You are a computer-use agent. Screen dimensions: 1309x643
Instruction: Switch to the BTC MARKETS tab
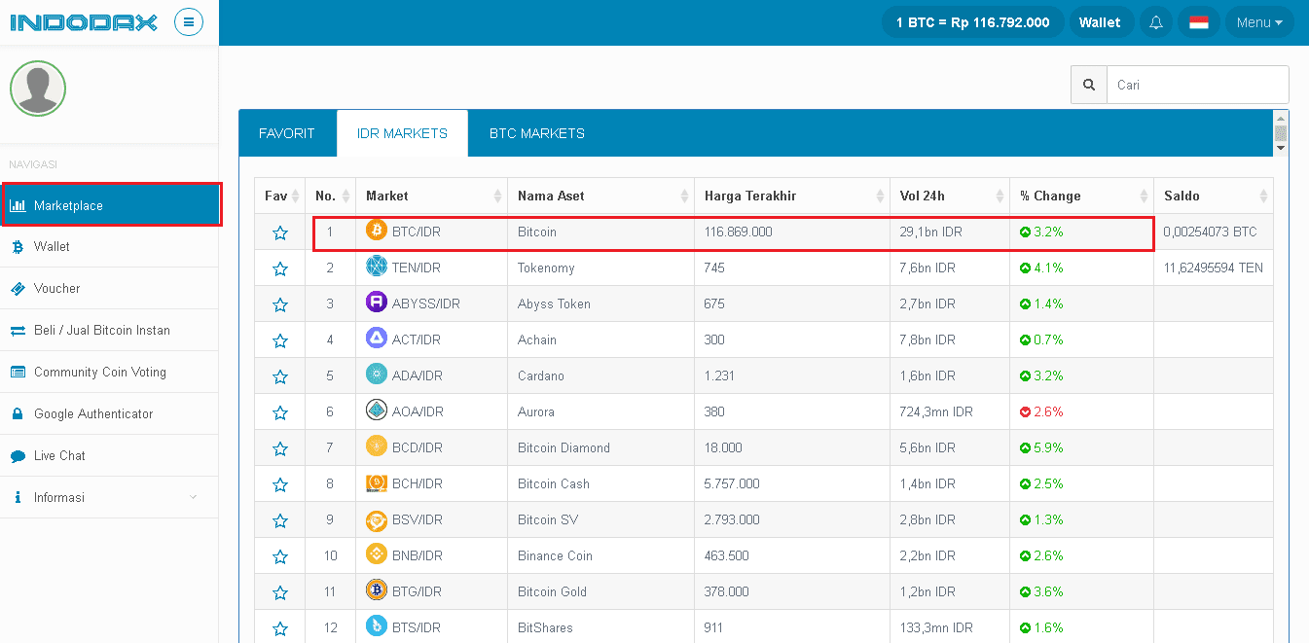coord(537,133)
